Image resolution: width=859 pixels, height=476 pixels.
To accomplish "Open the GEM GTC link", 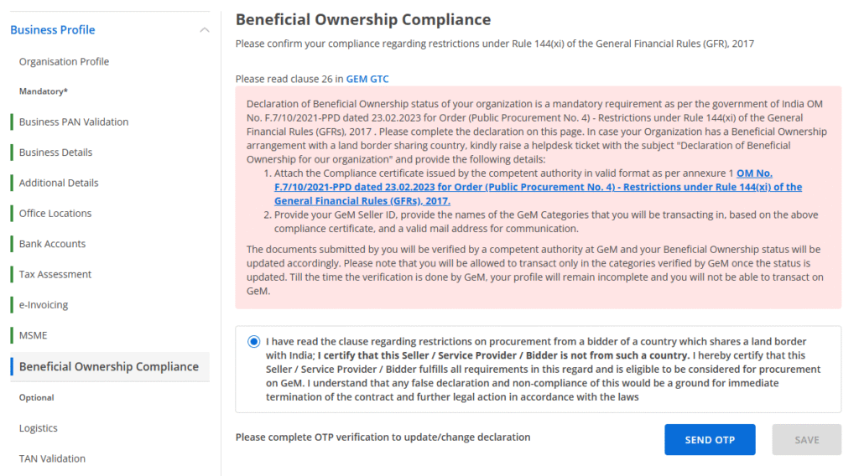I will click(367, 80).
